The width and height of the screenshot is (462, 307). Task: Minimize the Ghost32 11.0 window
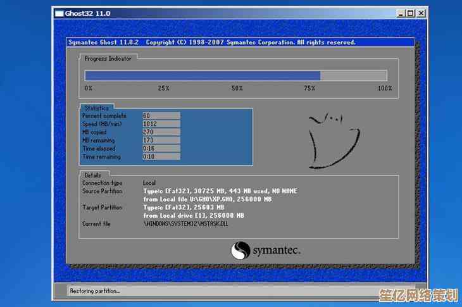401,13
